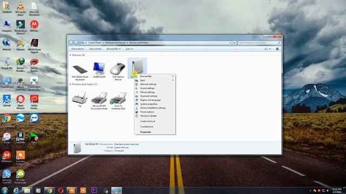Open the iTunes desktop icon
The width and height of the screenshot is (346, 194).
coord(7,138)
